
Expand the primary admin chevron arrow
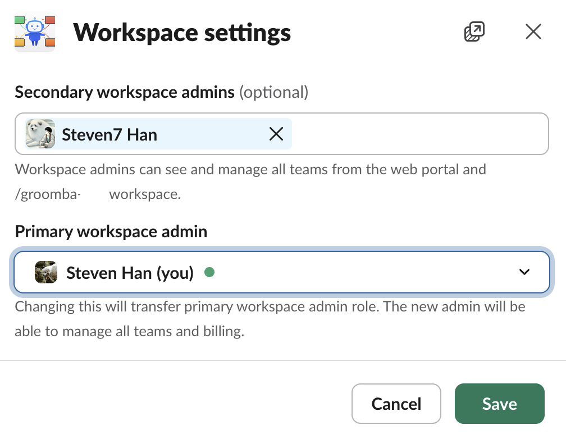pos(524,273)
